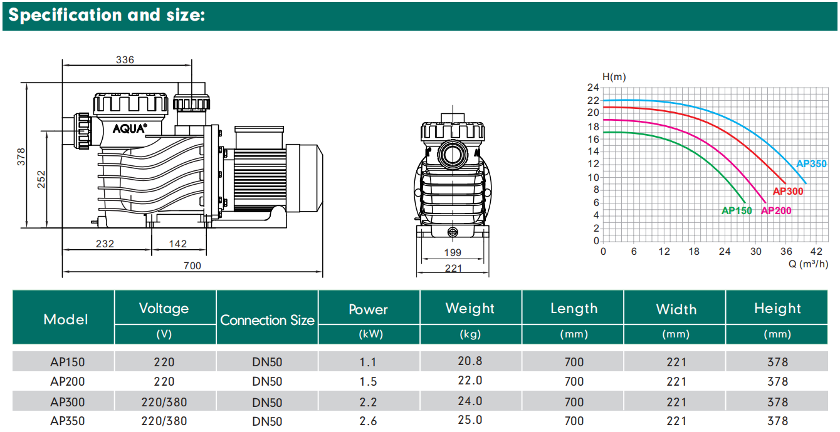Click the 42 tick on the flow axis

[816, 251]
